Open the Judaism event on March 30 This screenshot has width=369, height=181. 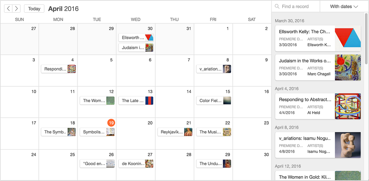point(136,48)
